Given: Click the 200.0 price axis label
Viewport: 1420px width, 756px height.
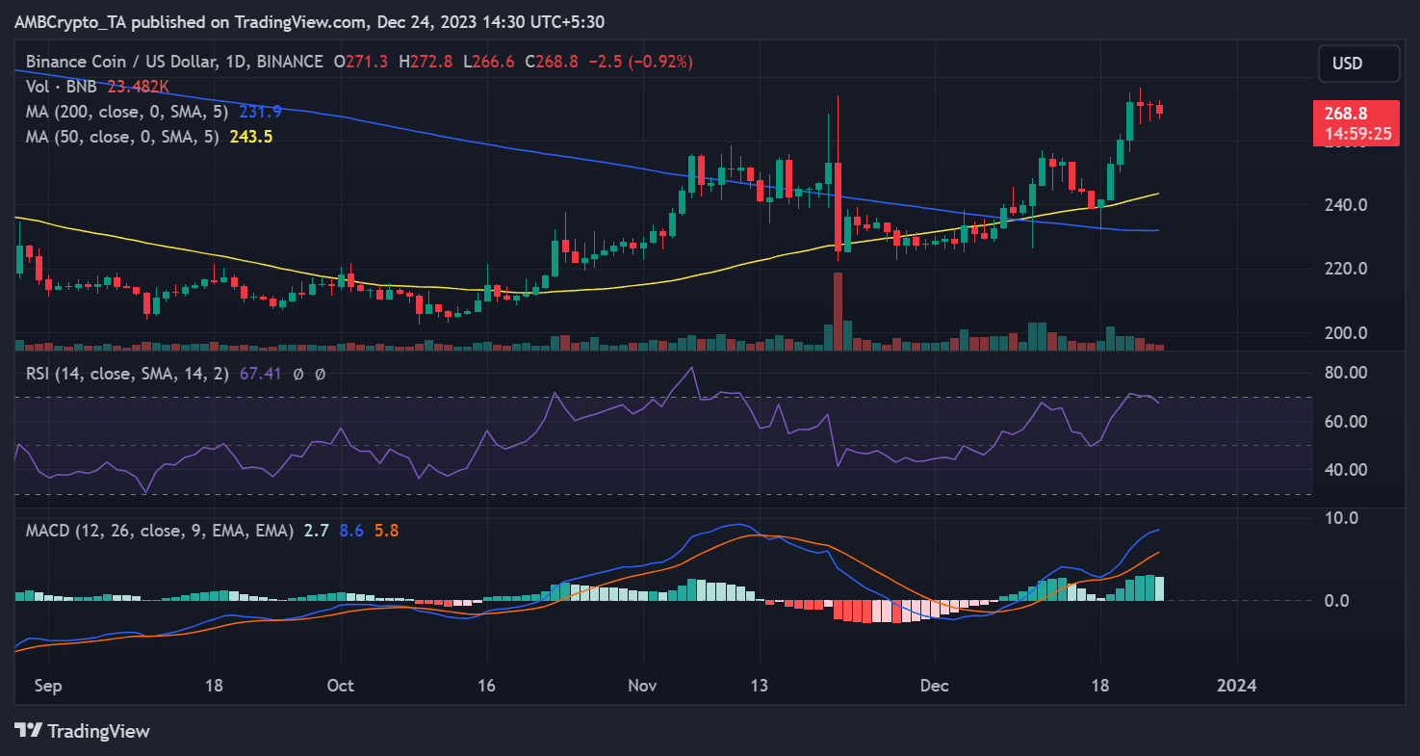Looking at the screenshot, I should pyautogui.click(x=1345, y=333).
